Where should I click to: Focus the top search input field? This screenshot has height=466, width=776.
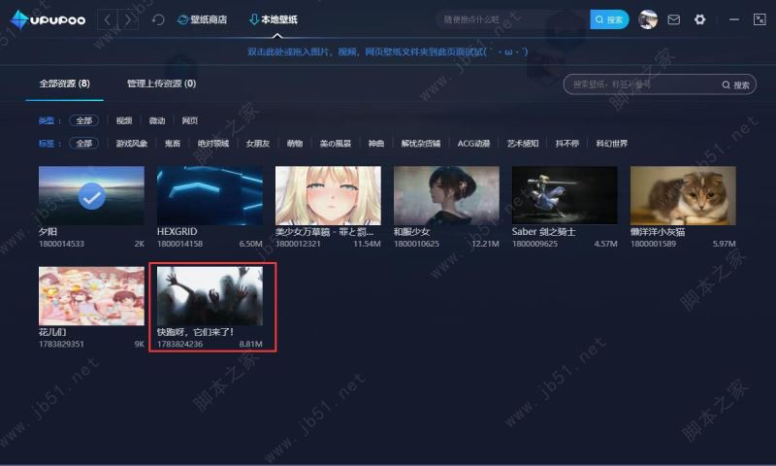click(x=512, y=19)
